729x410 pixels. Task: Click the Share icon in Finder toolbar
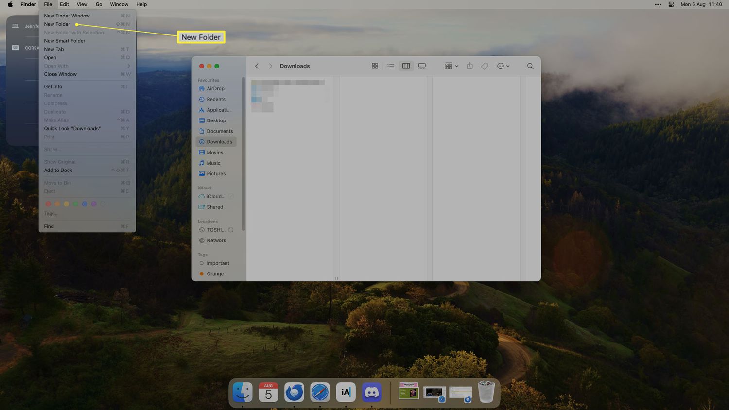click(469, 66)
